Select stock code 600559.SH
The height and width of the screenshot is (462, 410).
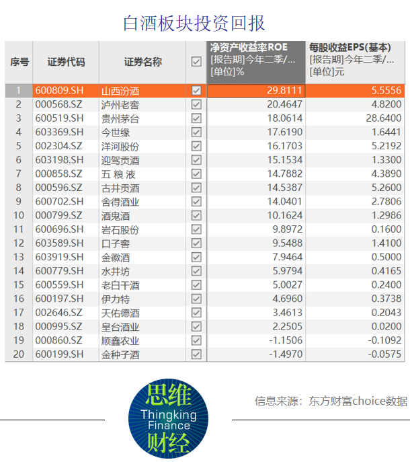point(60,284)
